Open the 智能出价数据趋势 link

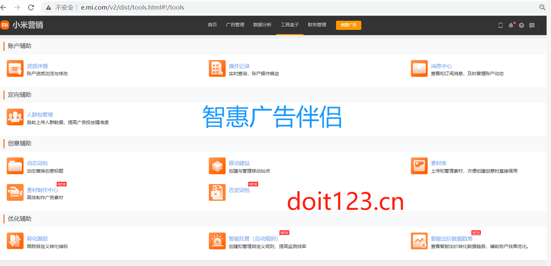click(x=452, y=239)
